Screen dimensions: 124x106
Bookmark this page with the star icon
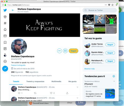click(113, 5)
